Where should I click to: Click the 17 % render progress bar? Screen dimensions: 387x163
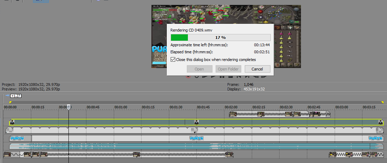click(x=221, y=38)
